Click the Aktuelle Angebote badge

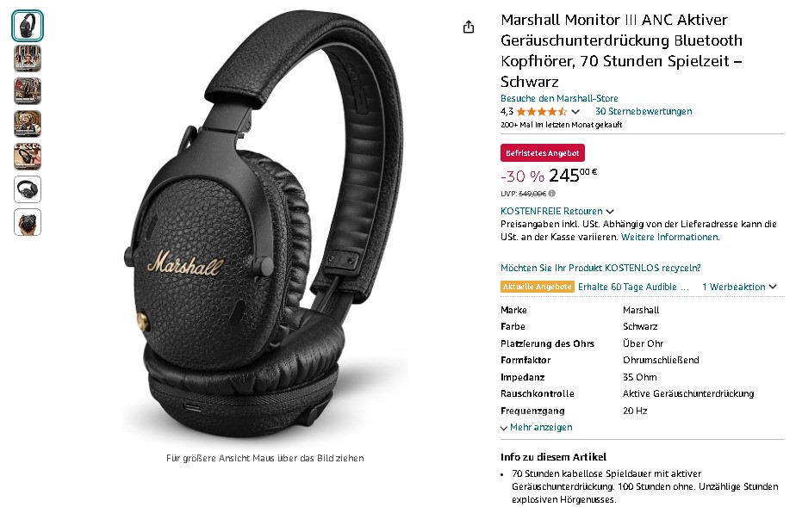coord(537,287)
